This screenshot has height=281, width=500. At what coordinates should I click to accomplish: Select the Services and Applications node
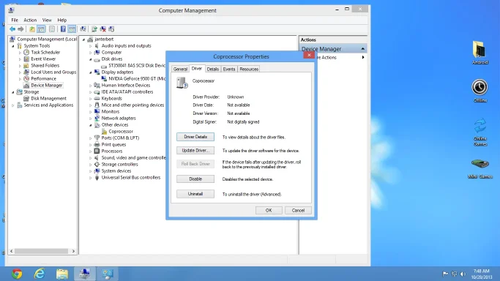pos(48,105)
